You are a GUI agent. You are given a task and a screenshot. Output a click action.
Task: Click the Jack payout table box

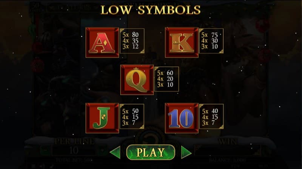132,117
